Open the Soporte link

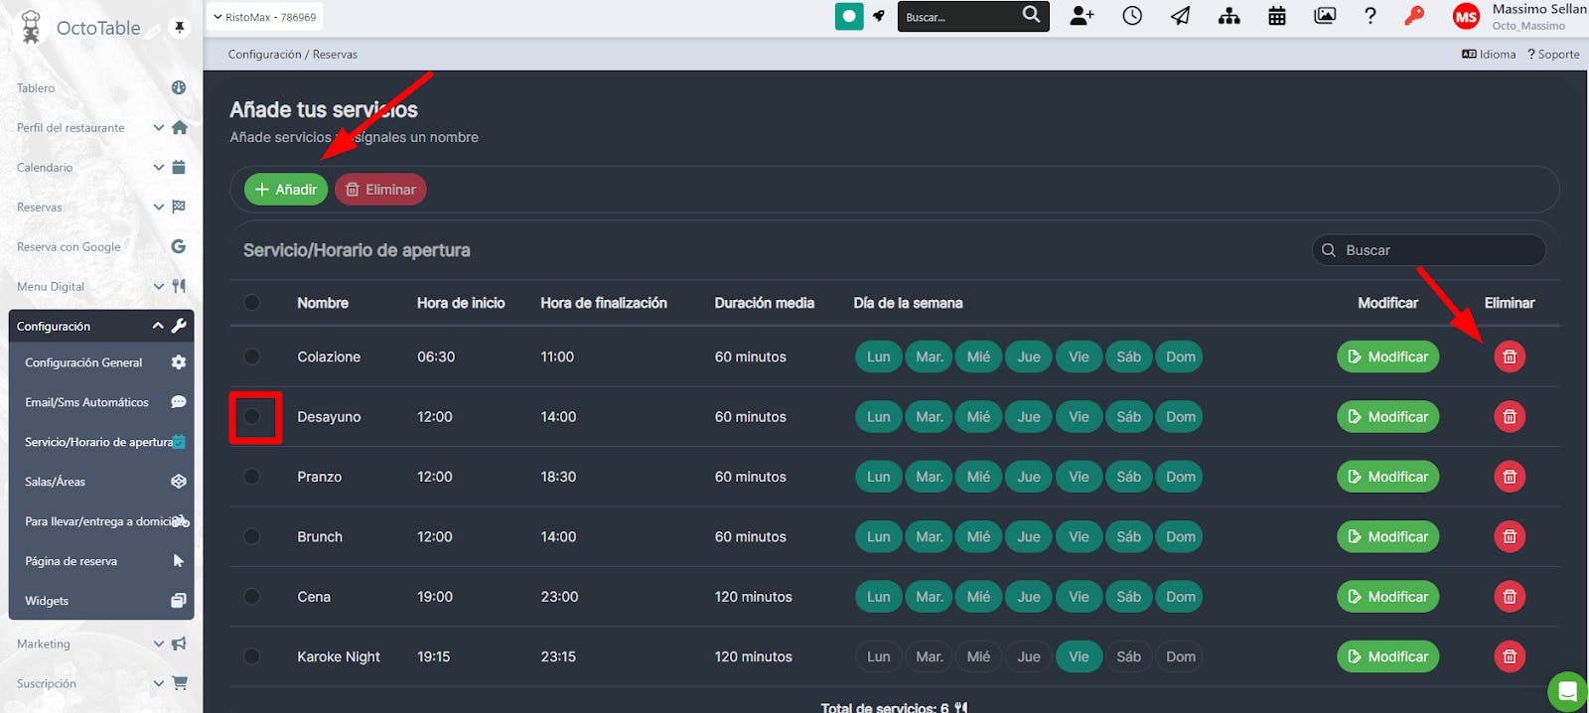pyautogui.click(x=1553, y=54)
